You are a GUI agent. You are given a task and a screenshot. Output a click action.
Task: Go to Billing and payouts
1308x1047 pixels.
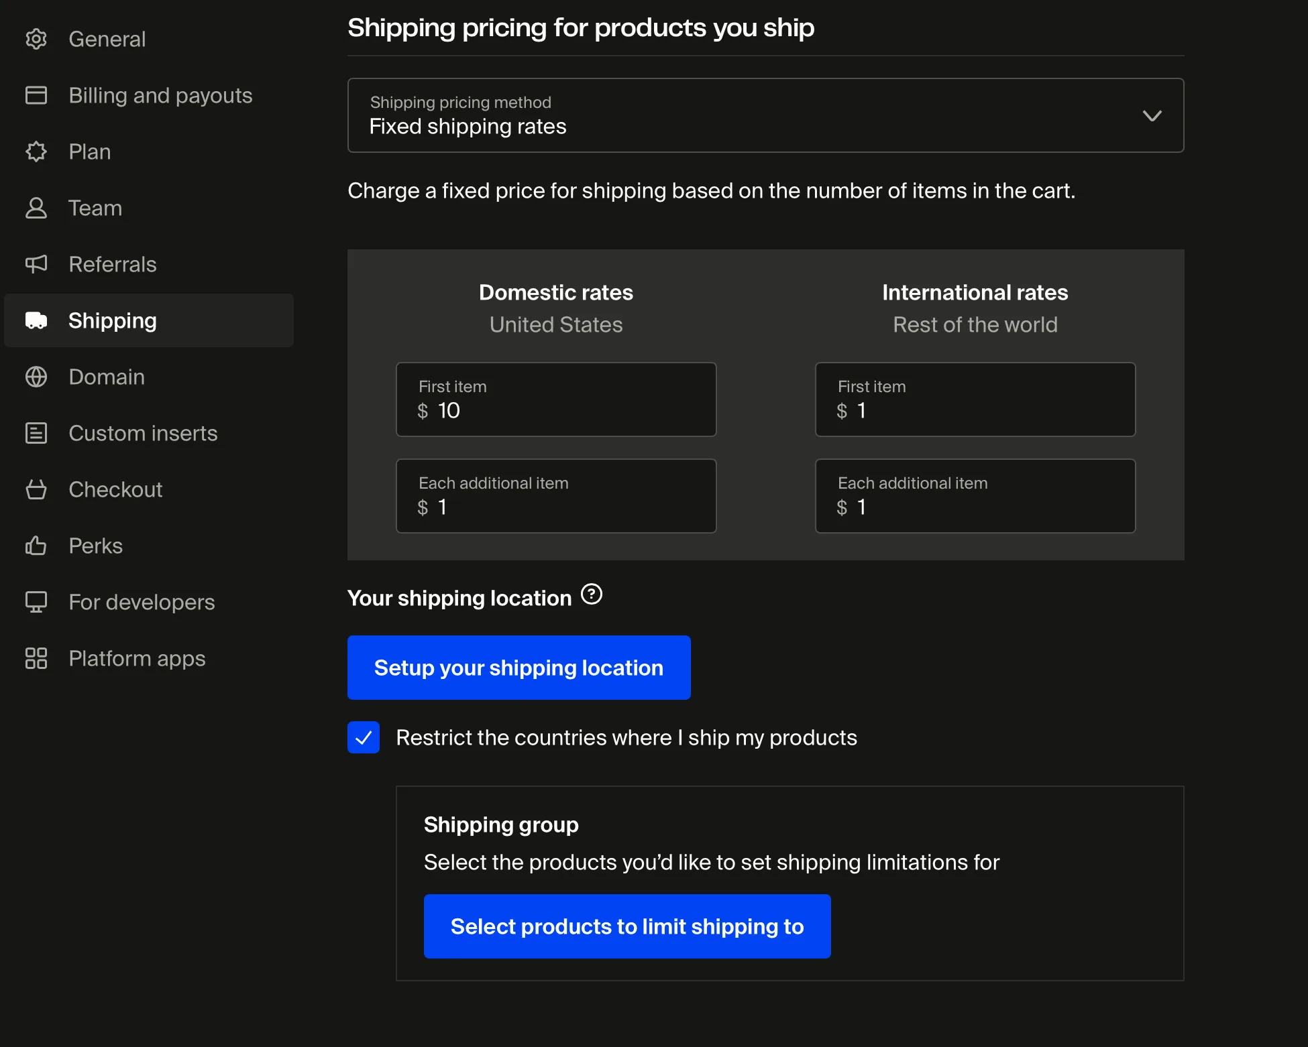[x=149, y=95]
